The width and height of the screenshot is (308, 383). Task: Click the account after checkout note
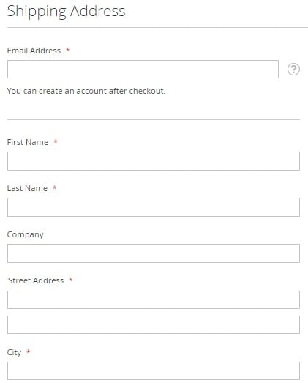[86, 91]
